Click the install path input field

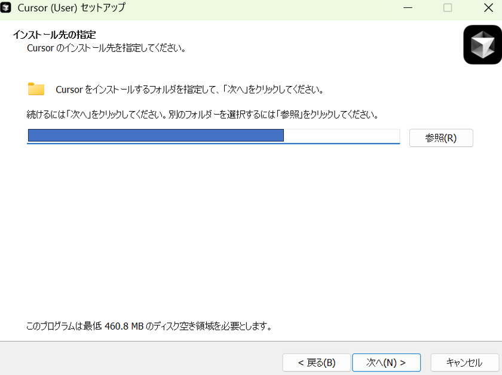(213, 136)
